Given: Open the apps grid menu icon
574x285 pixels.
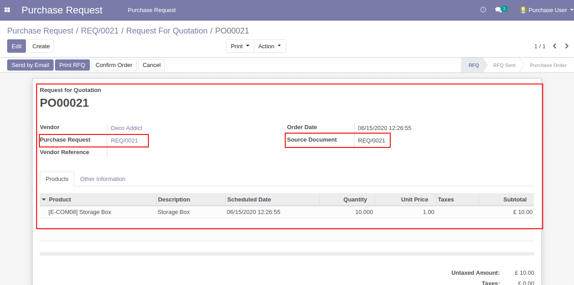Looking at the screenshot, I should pos(7,10).
